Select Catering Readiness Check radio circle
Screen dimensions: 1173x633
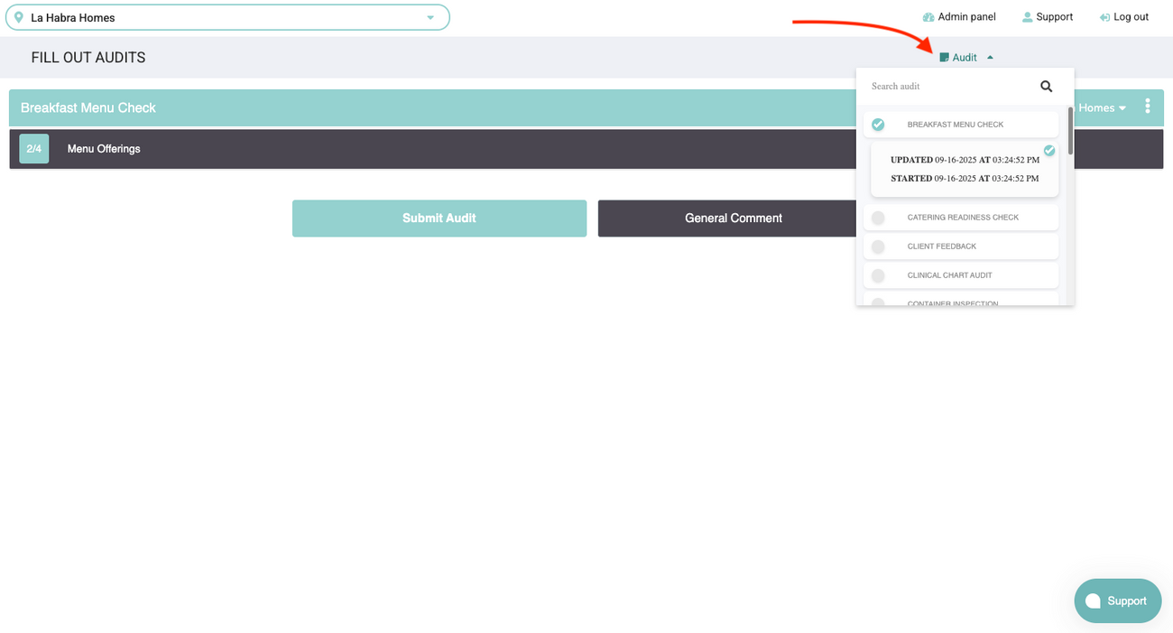pos(878,218)
